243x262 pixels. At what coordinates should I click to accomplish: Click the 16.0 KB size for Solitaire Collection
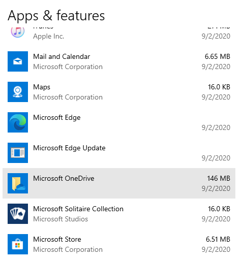pos(219,209)
